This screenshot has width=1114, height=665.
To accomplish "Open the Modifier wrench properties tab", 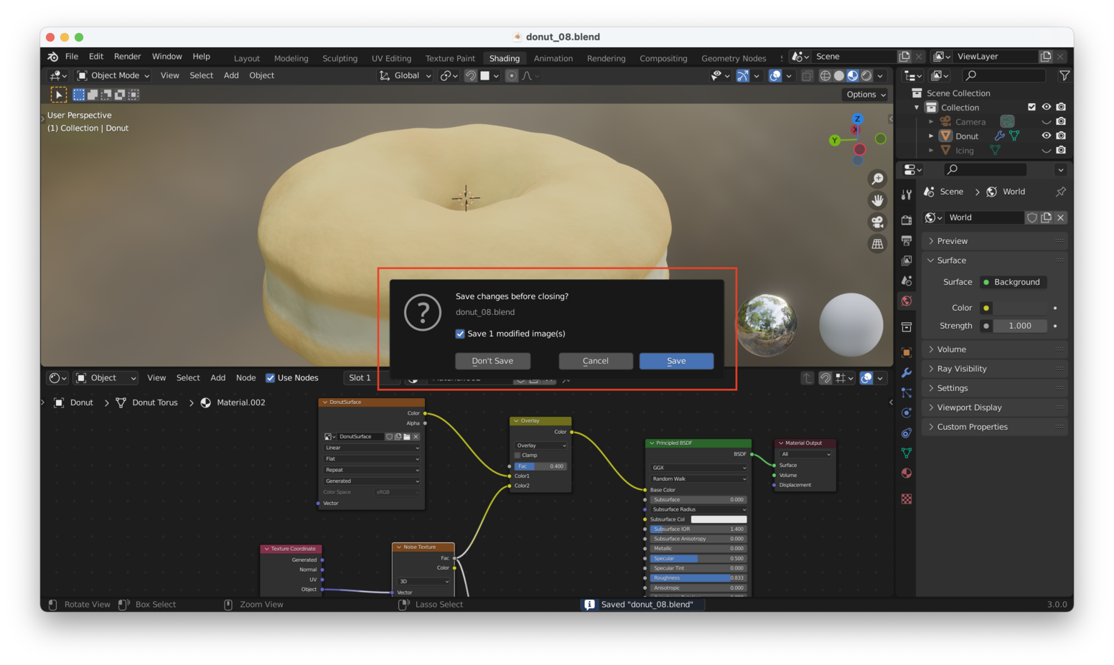I will [x=907, y=373].
